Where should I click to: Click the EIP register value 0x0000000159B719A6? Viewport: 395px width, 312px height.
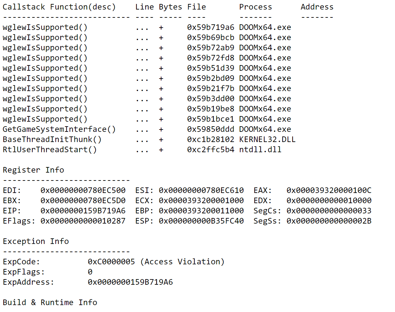point(83,211)
